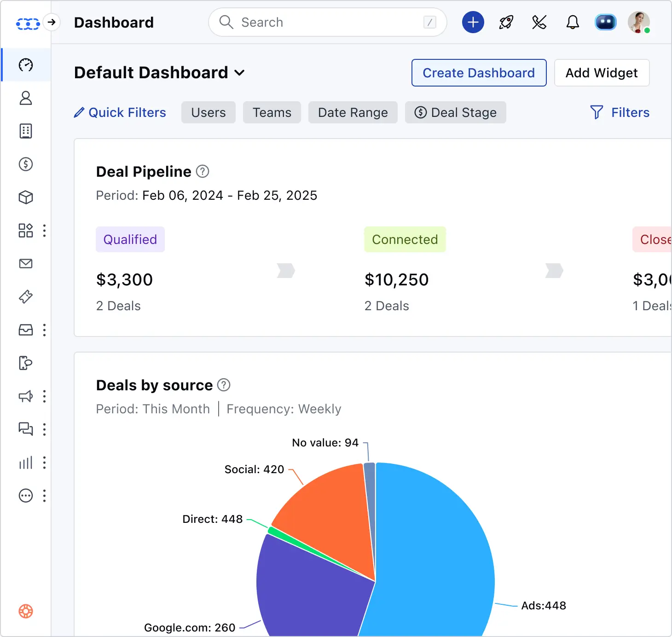Click the Create Dashboard button

[x=479, y=73]
